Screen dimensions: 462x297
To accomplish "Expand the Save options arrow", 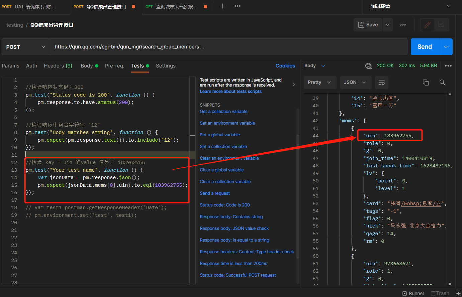I will coord(387,25).
